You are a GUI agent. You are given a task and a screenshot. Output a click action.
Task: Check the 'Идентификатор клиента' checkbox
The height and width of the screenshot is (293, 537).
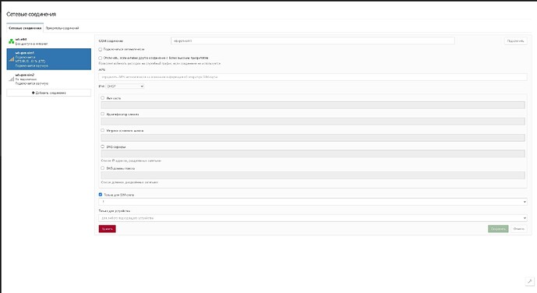pyautogui.click(x=102, y=114)
